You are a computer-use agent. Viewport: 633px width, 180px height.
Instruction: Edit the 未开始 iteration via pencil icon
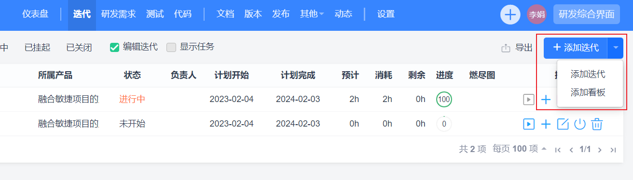pos(563,124)
